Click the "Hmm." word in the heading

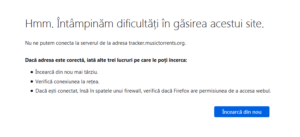pos(39,24)
